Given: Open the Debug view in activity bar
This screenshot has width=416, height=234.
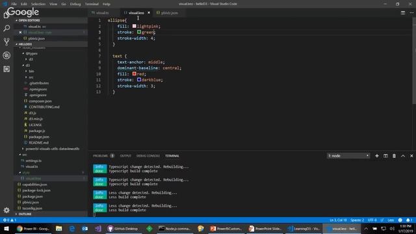Looking at the screenshot, I should coord(6,55).
